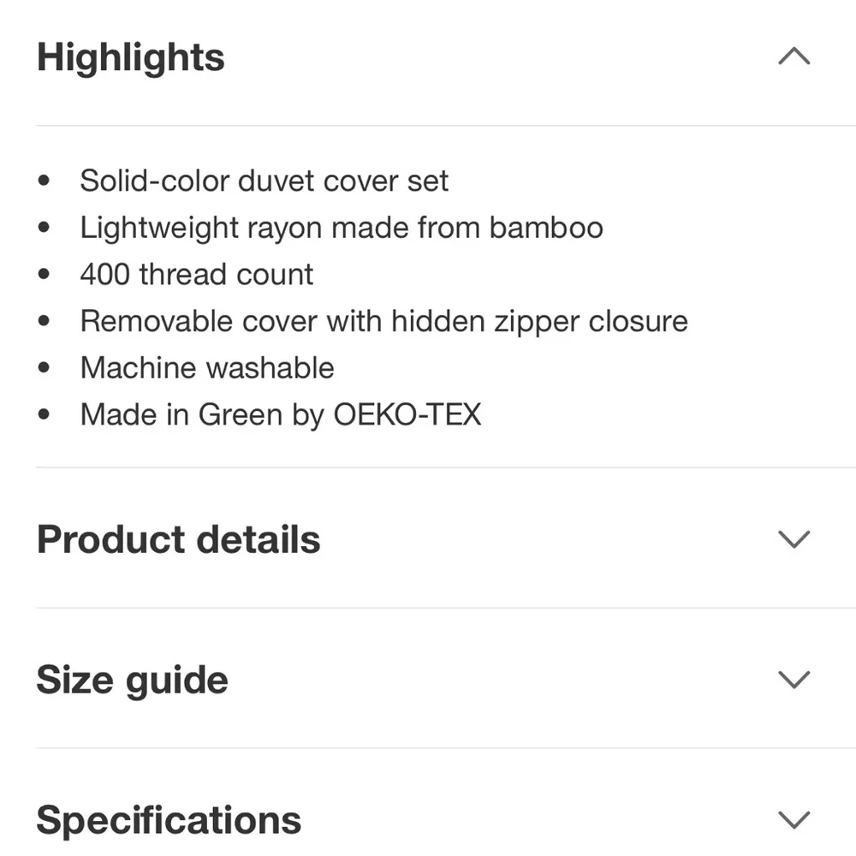This screenshot has width=856, height=856.
Task: Collapse Highlights using the up chevron
Action: point(794,56)
